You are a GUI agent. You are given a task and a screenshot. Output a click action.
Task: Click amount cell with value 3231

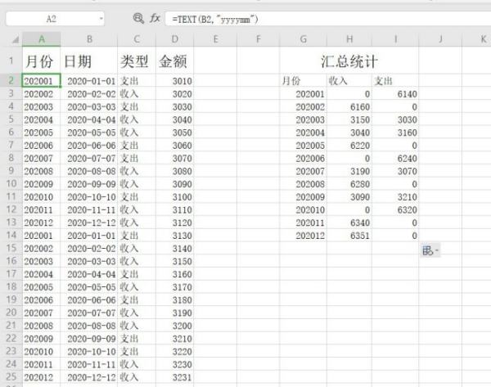click(174, 378)
